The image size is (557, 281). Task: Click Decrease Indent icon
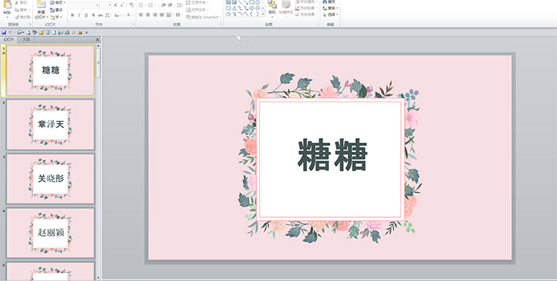tap(163, 5)
